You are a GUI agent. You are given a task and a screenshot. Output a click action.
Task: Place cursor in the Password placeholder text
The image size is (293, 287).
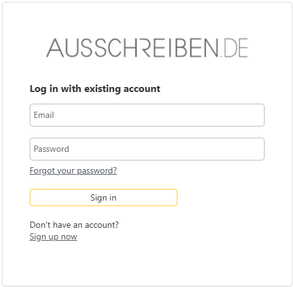[x=51, y=149]
